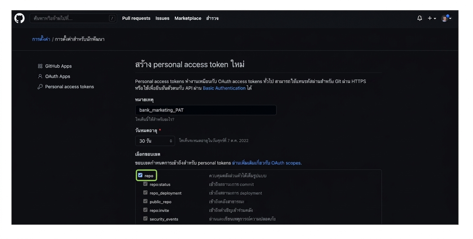Select GitHub Apps in sidebar
This screenshot has width=473, height=239.
58,66
